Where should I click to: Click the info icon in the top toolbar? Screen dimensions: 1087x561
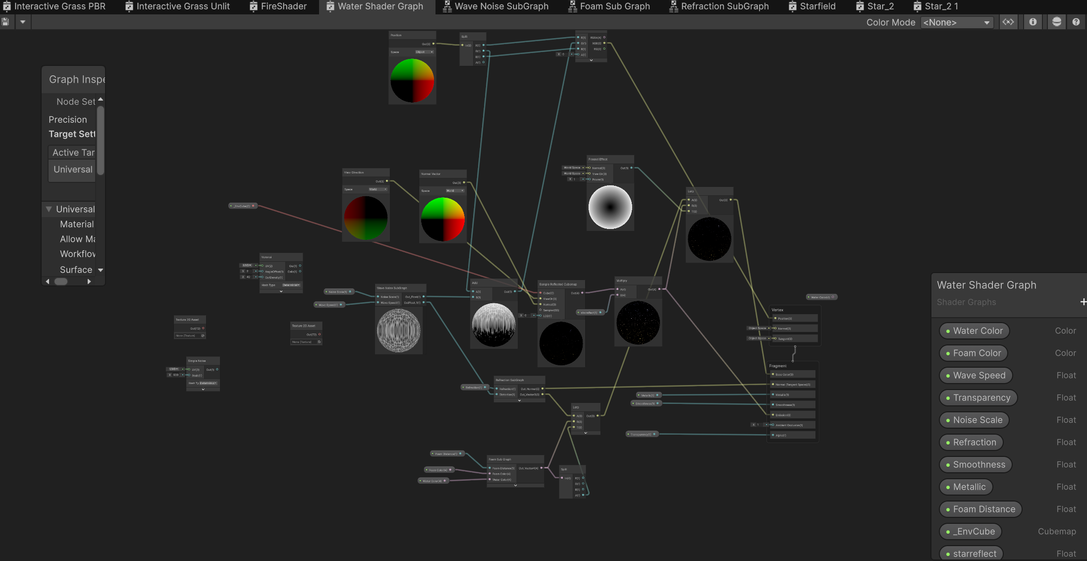1033,22
